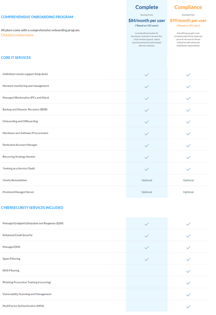The height and width of the screenshot is (315, 216).
Task: Click Compliance checkmark for Dedicated Account Manager
Action: (188, 146)
